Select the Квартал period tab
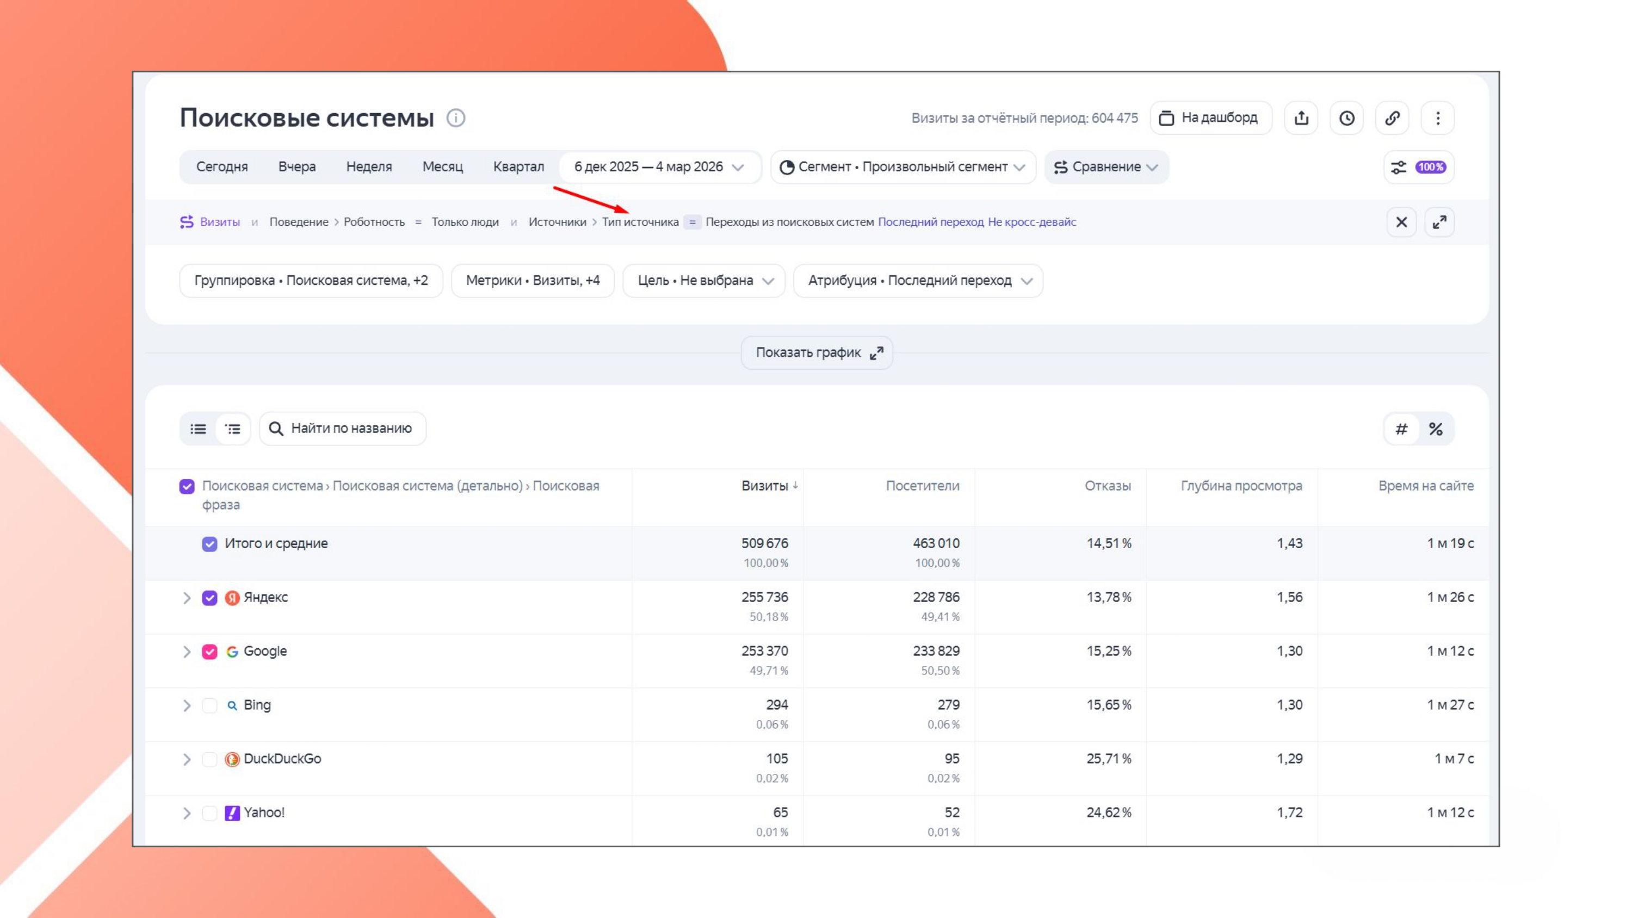 (x=518, y=168)
